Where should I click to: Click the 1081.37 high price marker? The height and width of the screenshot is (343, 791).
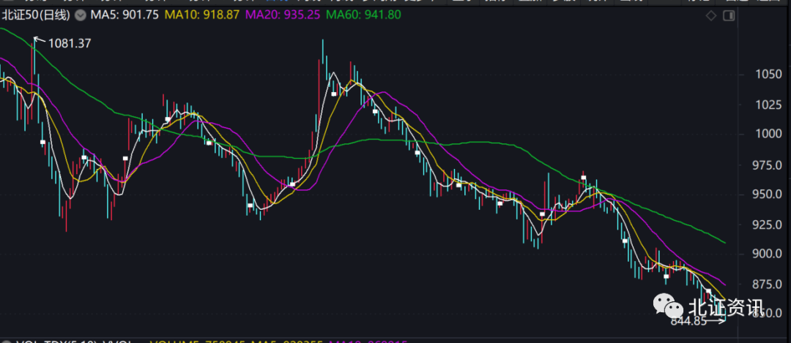[x=70, y=43]
